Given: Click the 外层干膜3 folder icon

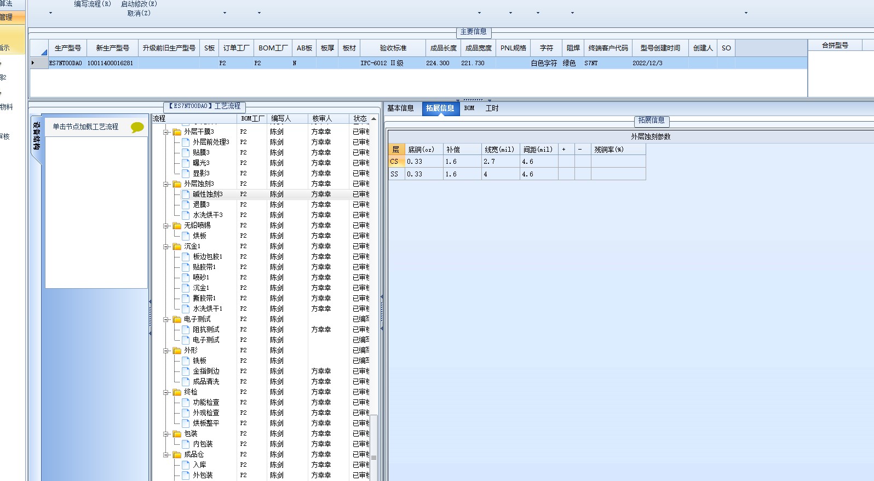Looking at the screenshot, I should click(177, 132).
